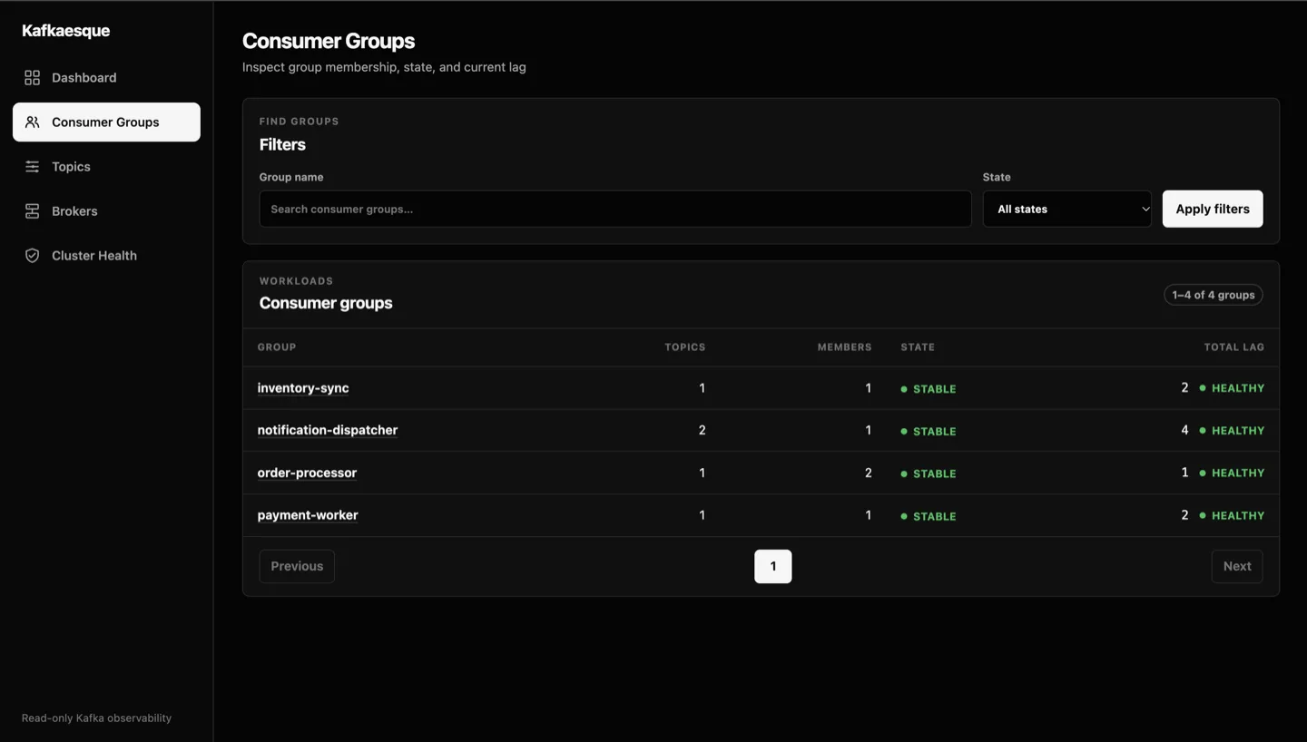The height and width of the screenshot is (742, 1307).
Task: Click HEALTHY badge in inventory-sync row
Action: [1232, 388]
